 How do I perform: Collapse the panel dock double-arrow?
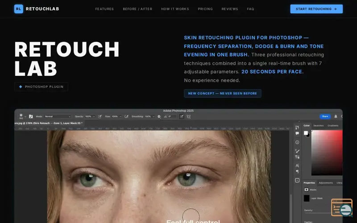coord(299,121)
